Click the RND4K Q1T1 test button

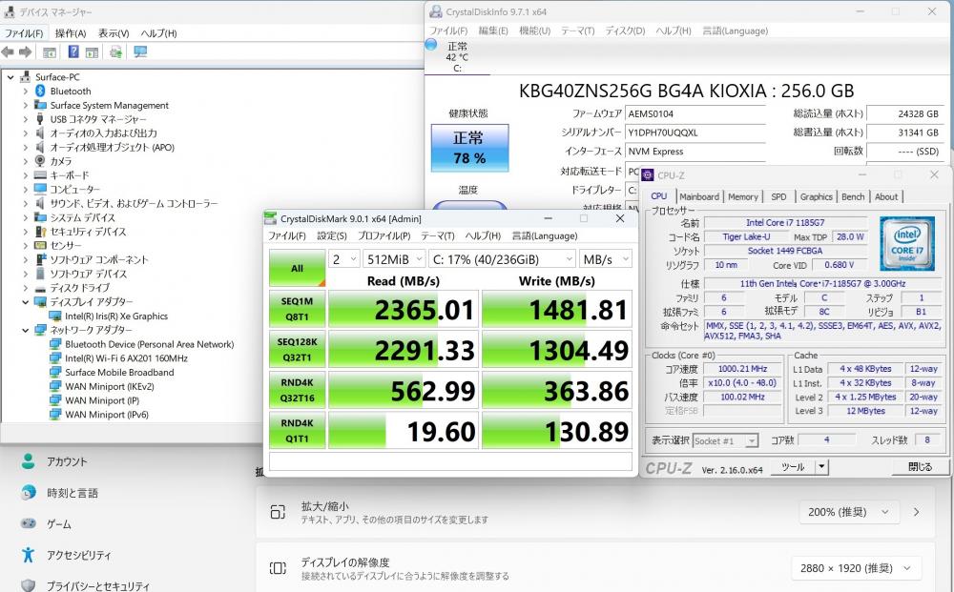[x=297, y=431]
